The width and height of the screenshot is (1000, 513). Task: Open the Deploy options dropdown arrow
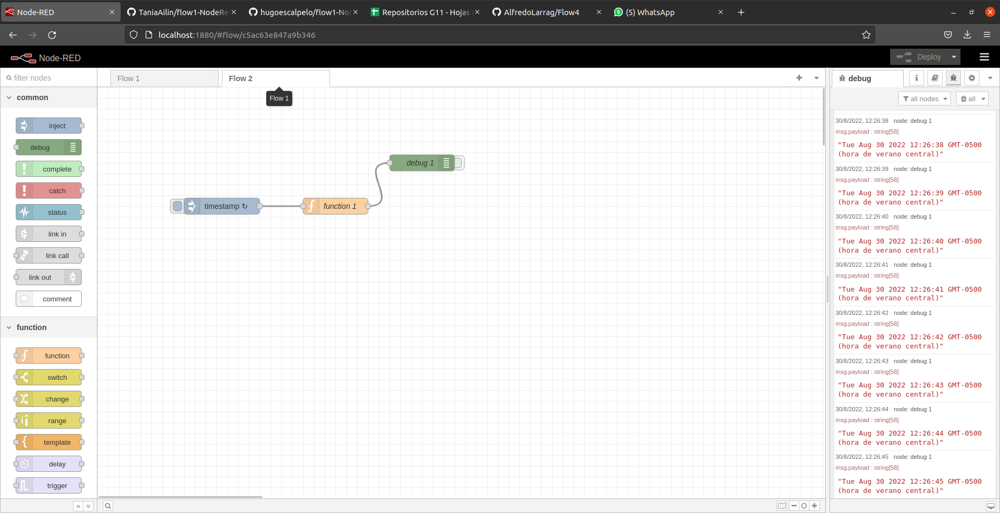tap(953, 57)
